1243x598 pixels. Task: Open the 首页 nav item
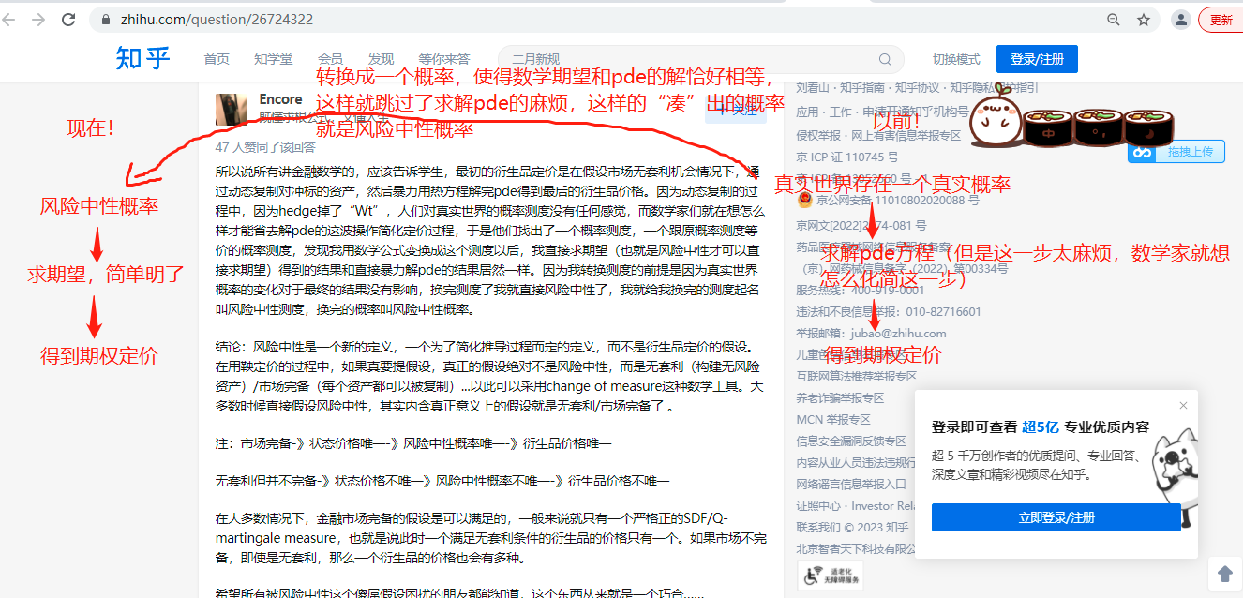click(x=217, y=59)
